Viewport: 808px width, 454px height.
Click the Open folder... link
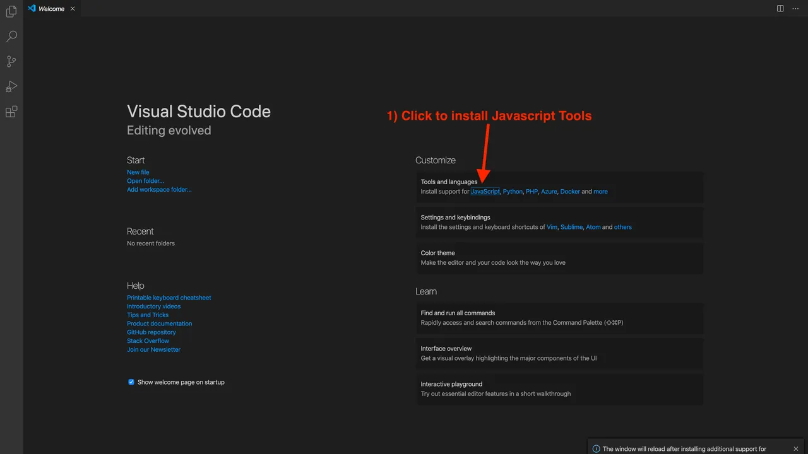pos(145,181)
